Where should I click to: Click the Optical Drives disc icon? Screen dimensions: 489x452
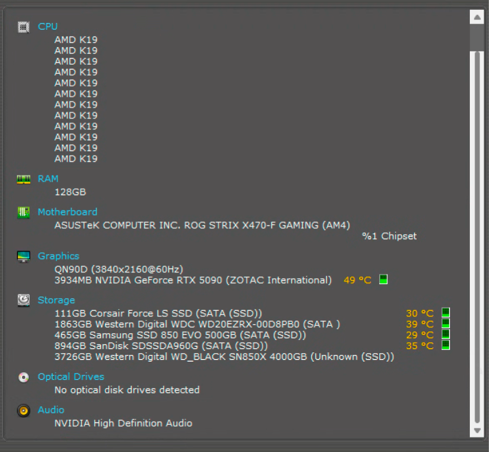(24, 378)
